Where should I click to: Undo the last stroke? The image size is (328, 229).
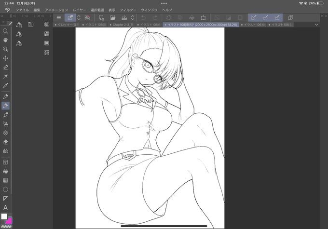pyautogui.click(x=144, y=17)
